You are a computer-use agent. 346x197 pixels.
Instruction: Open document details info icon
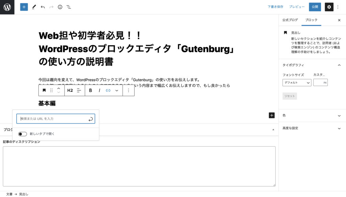pos(60,7)
